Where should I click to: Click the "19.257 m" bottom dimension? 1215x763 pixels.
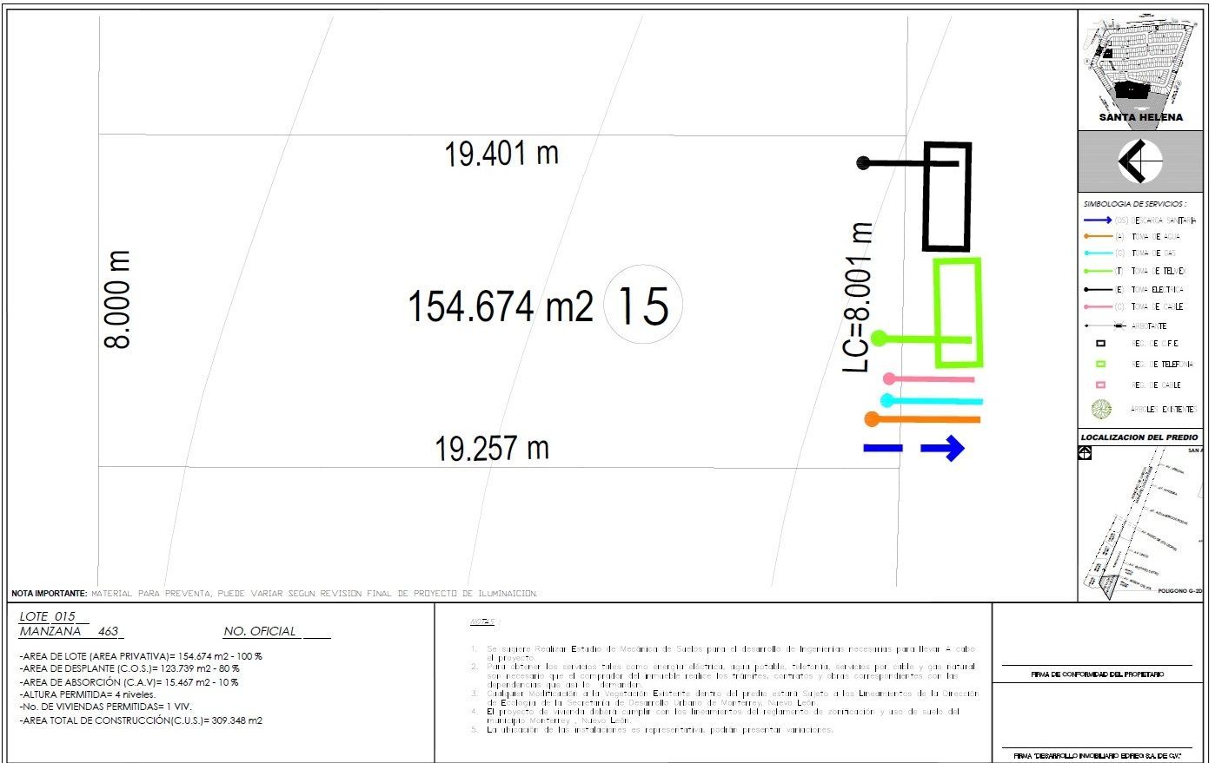pyautogui.click(x=492, y=449)
